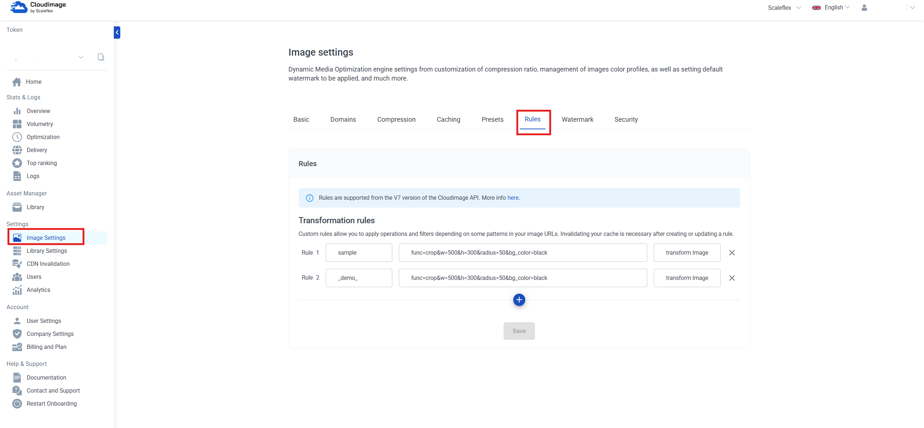Expand the Token selector dropdown

[x=81, y=57]
